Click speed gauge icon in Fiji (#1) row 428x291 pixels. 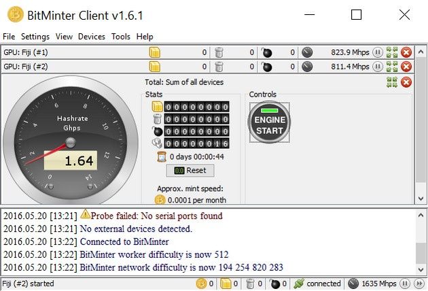pyautogui.click(x=307, y=52)
